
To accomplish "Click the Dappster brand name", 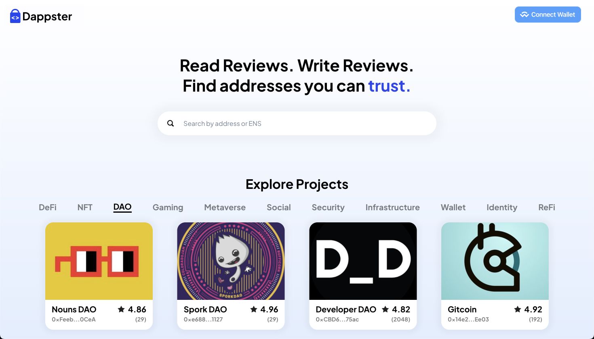I will 47,17.
